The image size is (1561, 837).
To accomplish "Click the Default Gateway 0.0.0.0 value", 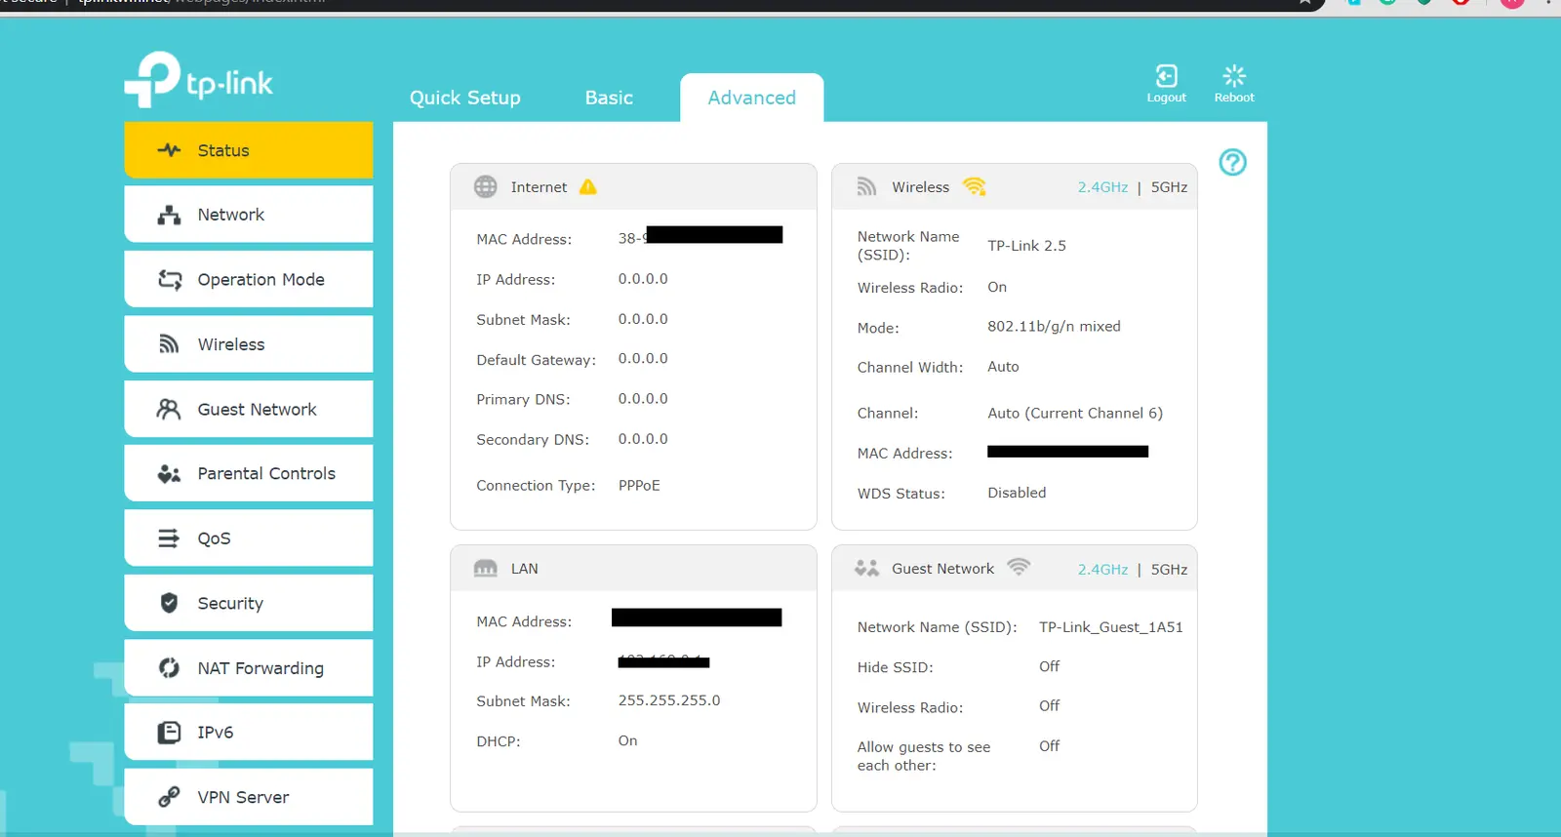I will tap(643, 359).
